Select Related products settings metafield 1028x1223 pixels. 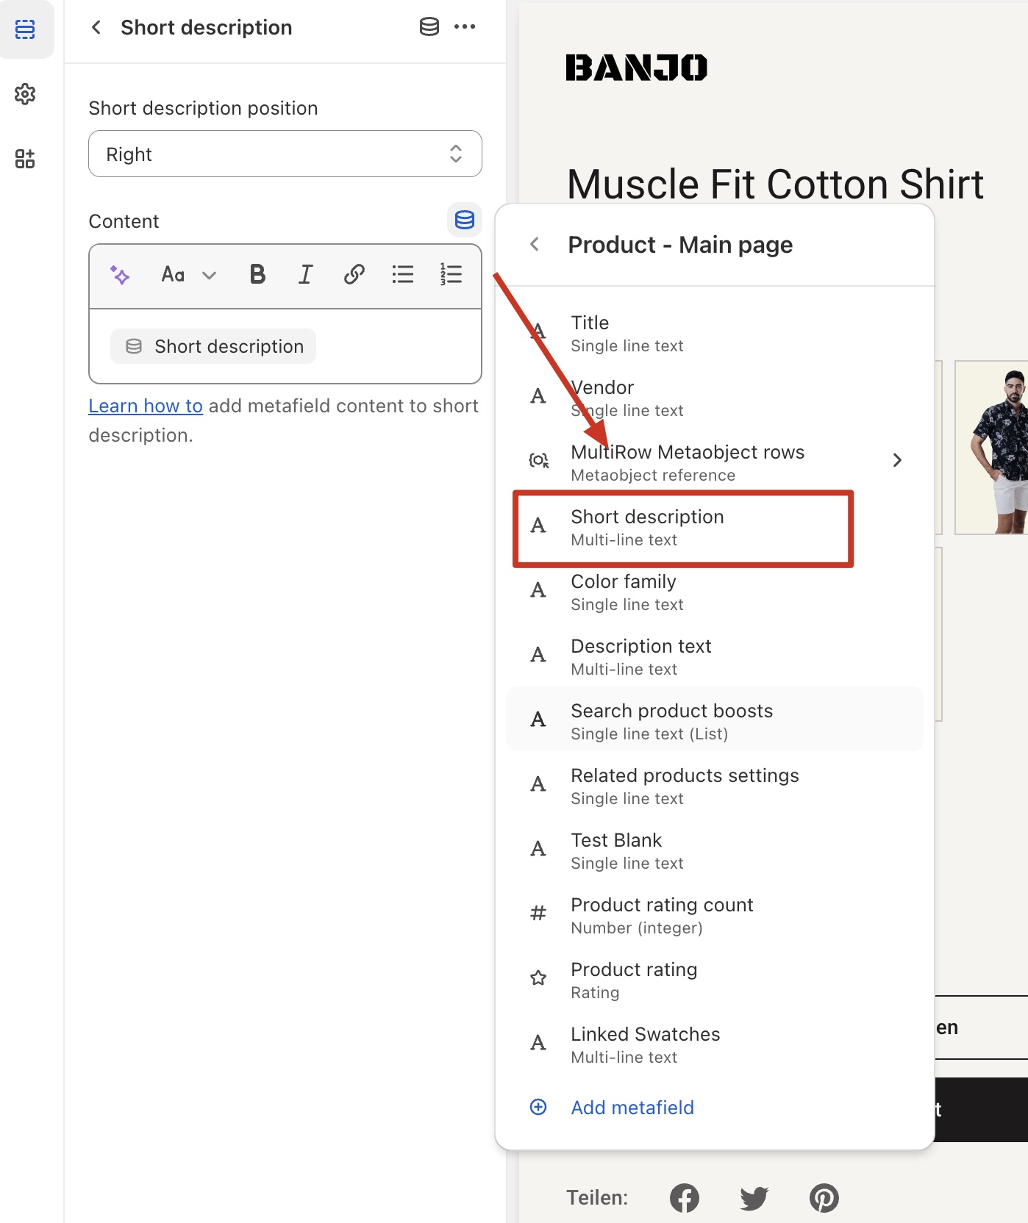point(714,786)
